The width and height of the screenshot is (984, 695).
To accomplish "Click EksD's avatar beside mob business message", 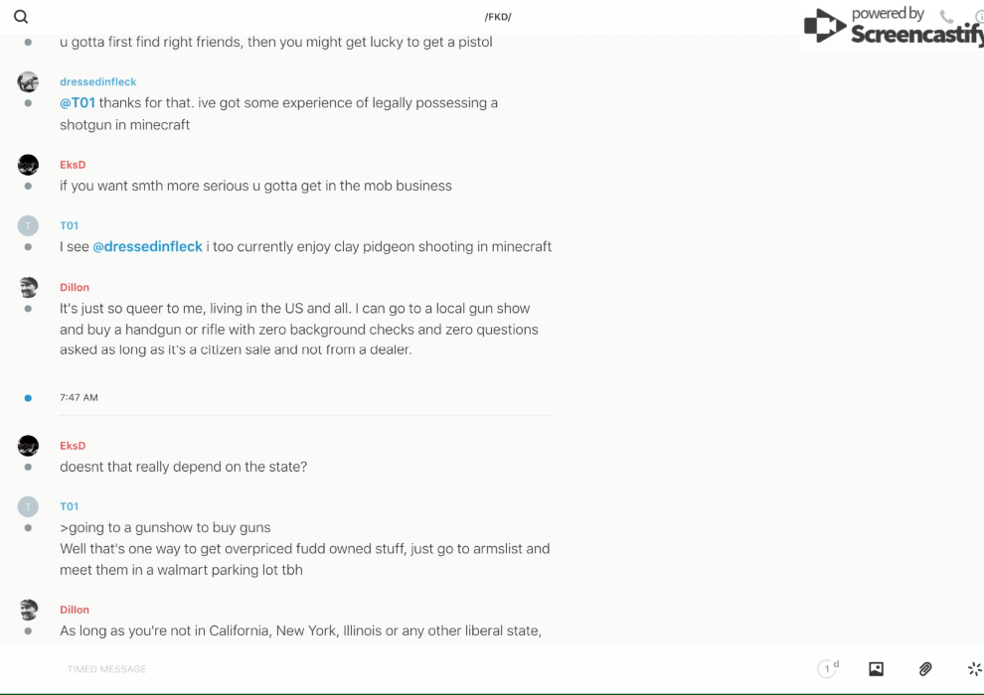I will tap(28, 165).
